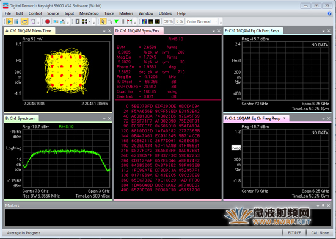
Task: Click the yellow spectrum display icon
Action: [151, 21]
